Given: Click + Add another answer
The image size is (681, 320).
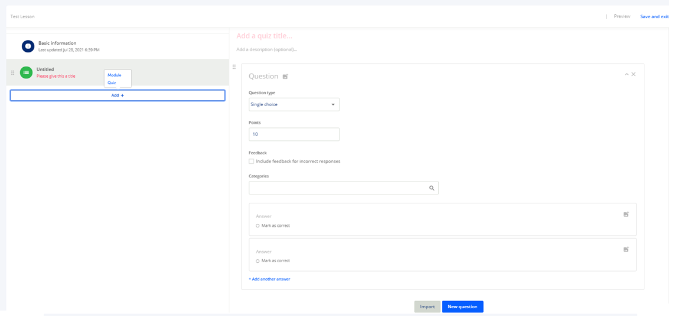Looking at the screenshot, I should click(269, 279).
